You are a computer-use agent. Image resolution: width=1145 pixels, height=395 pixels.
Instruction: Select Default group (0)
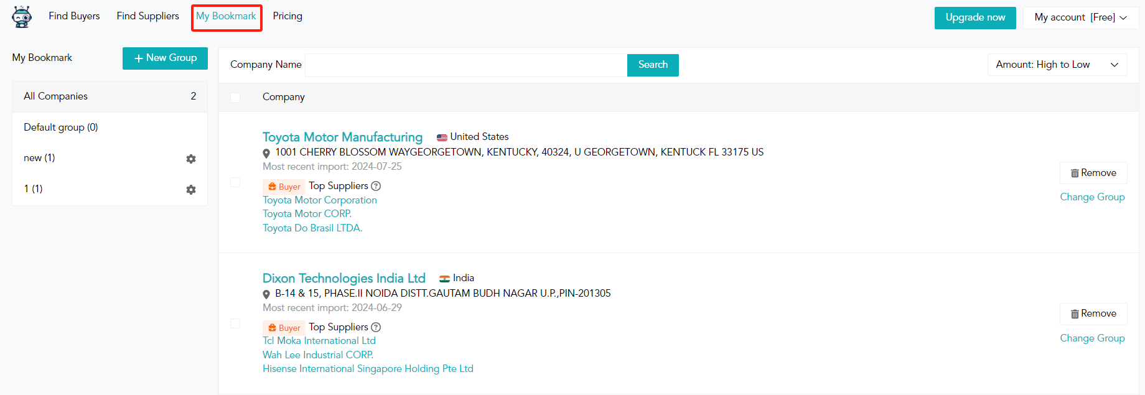pyautogui.click(x=110, y=128)
